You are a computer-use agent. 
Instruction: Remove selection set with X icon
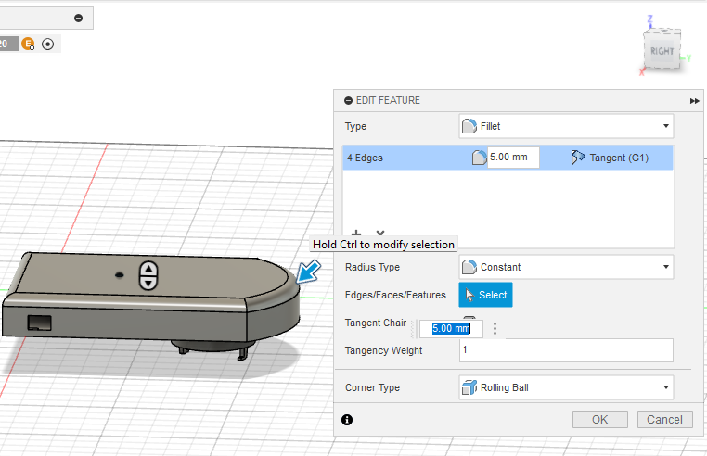380,234
